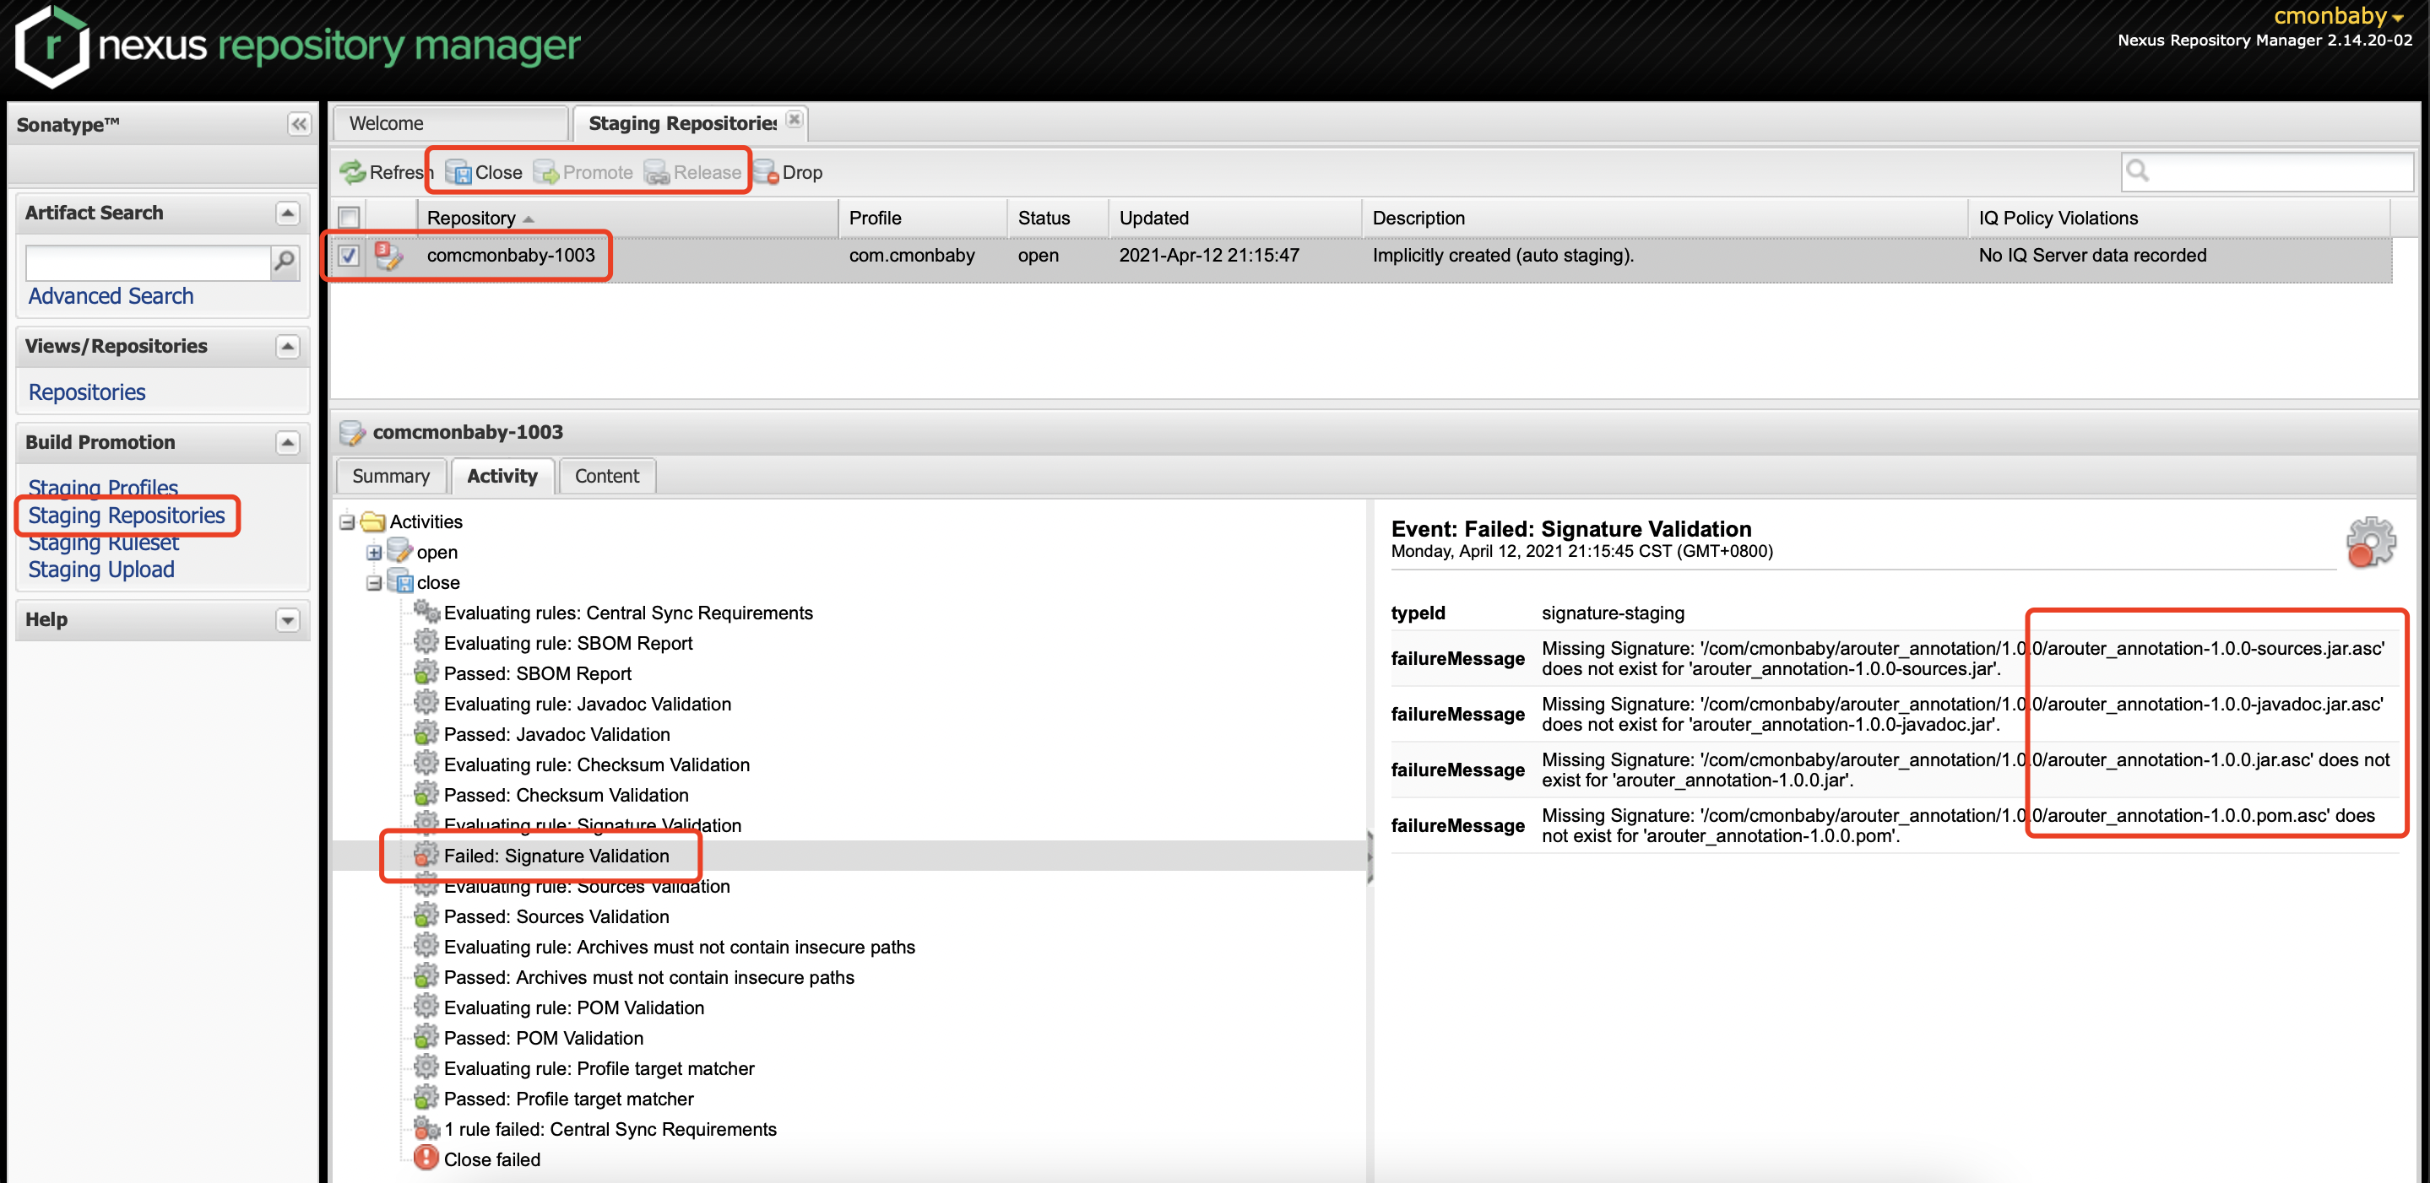Click gear icon beside 1 rule failed
Screen dimensions: 2430x1183
click(426, 1128)
